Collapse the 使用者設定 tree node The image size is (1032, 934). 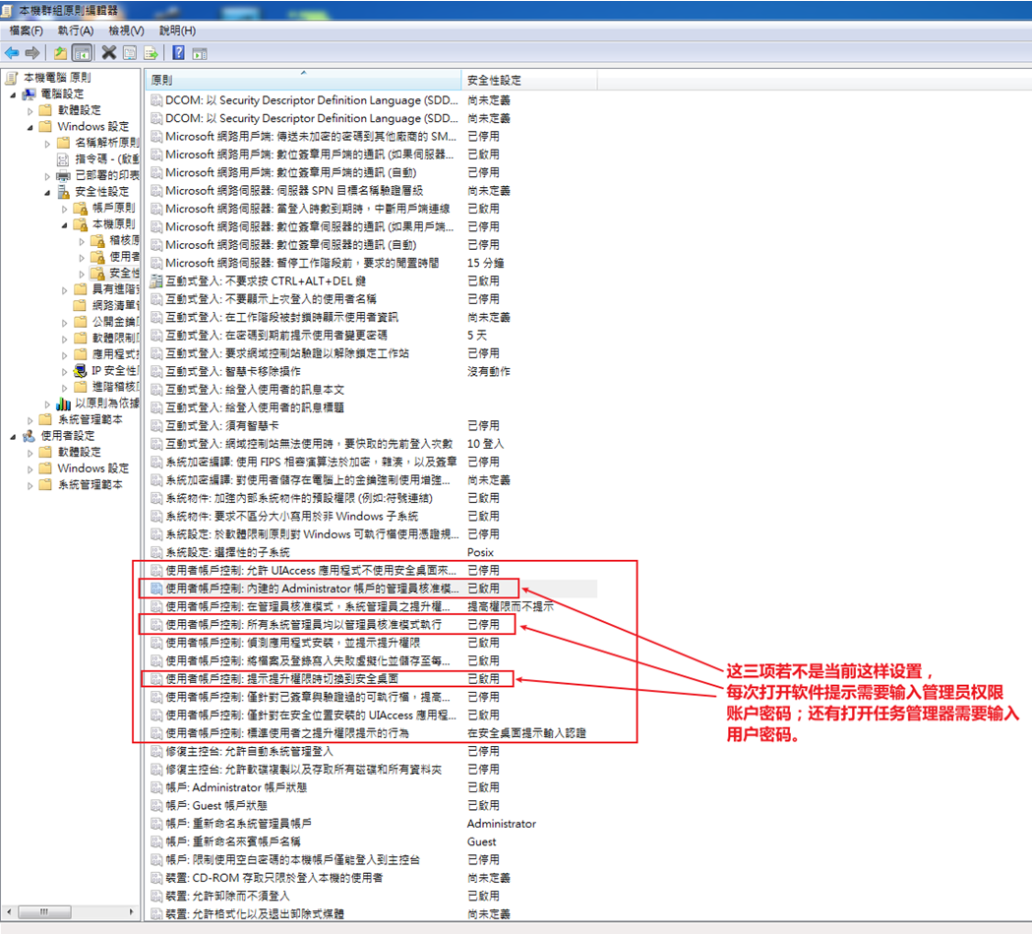tap(13, 436)
